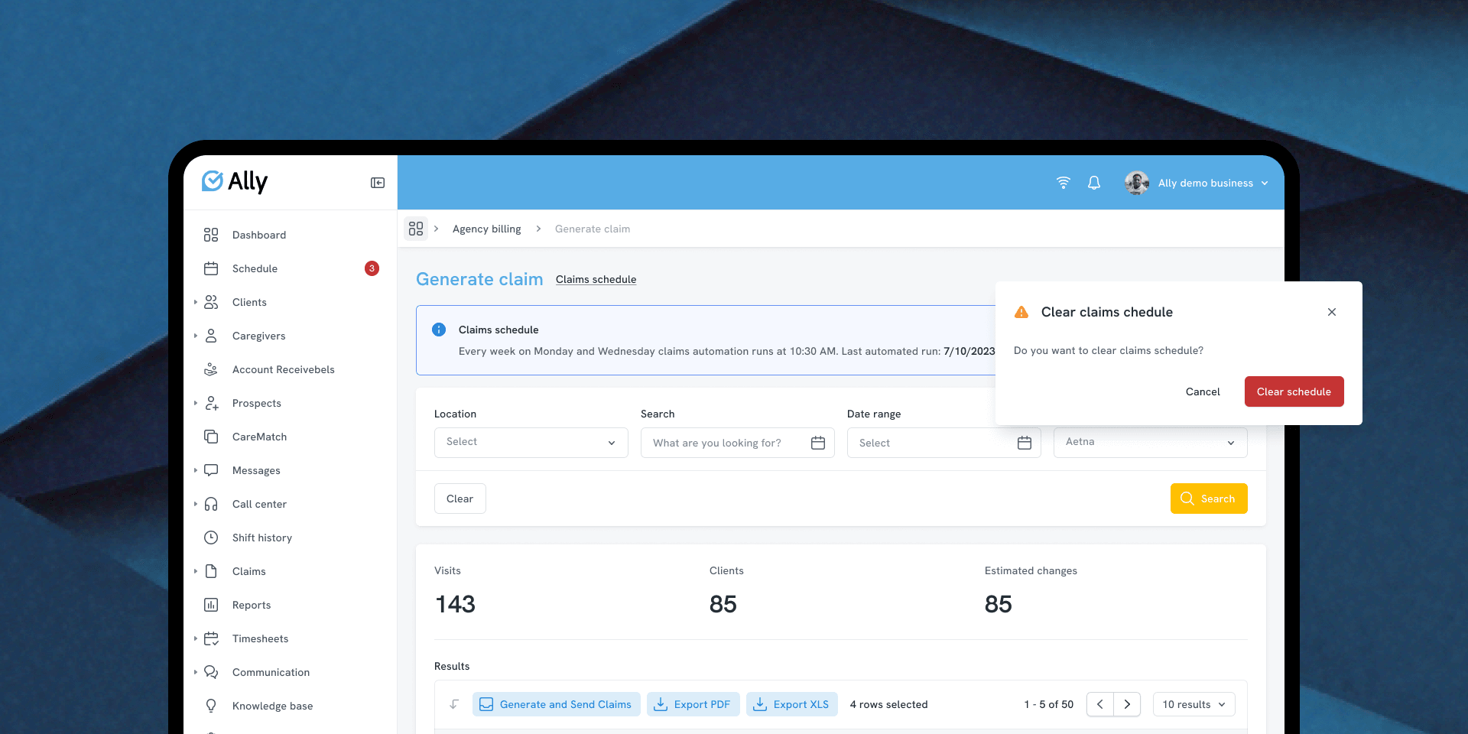Click the Knowledge base lightbulb icon

click(211, 706)
